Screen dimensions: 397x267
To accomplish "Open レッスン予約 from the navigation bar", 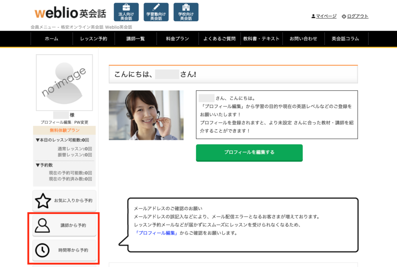I will [x=93, y=39].
